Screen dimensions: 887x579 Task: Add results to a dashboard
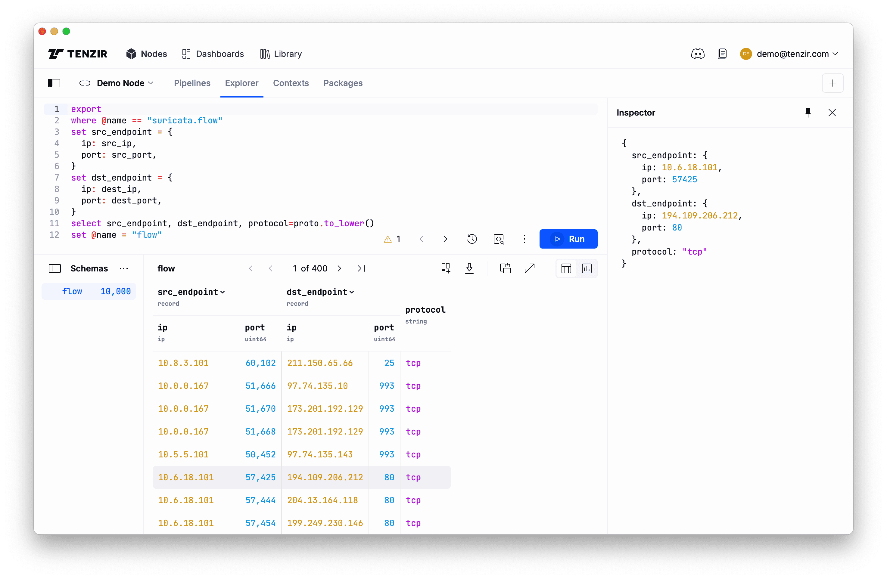(446, 268)
